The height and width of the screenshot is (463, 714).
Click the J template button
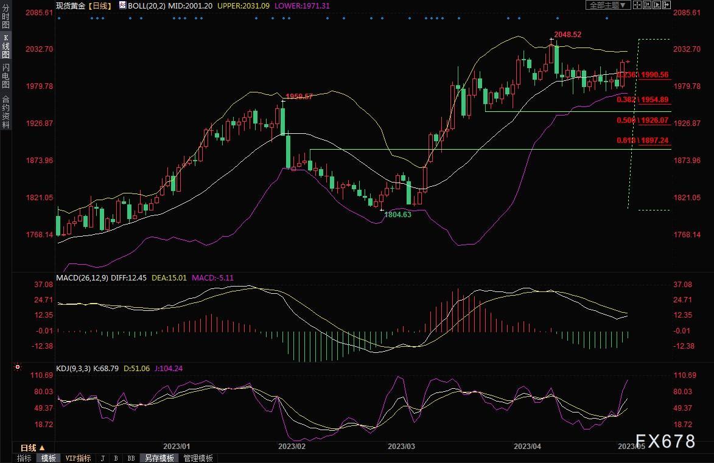click(102, 458)
